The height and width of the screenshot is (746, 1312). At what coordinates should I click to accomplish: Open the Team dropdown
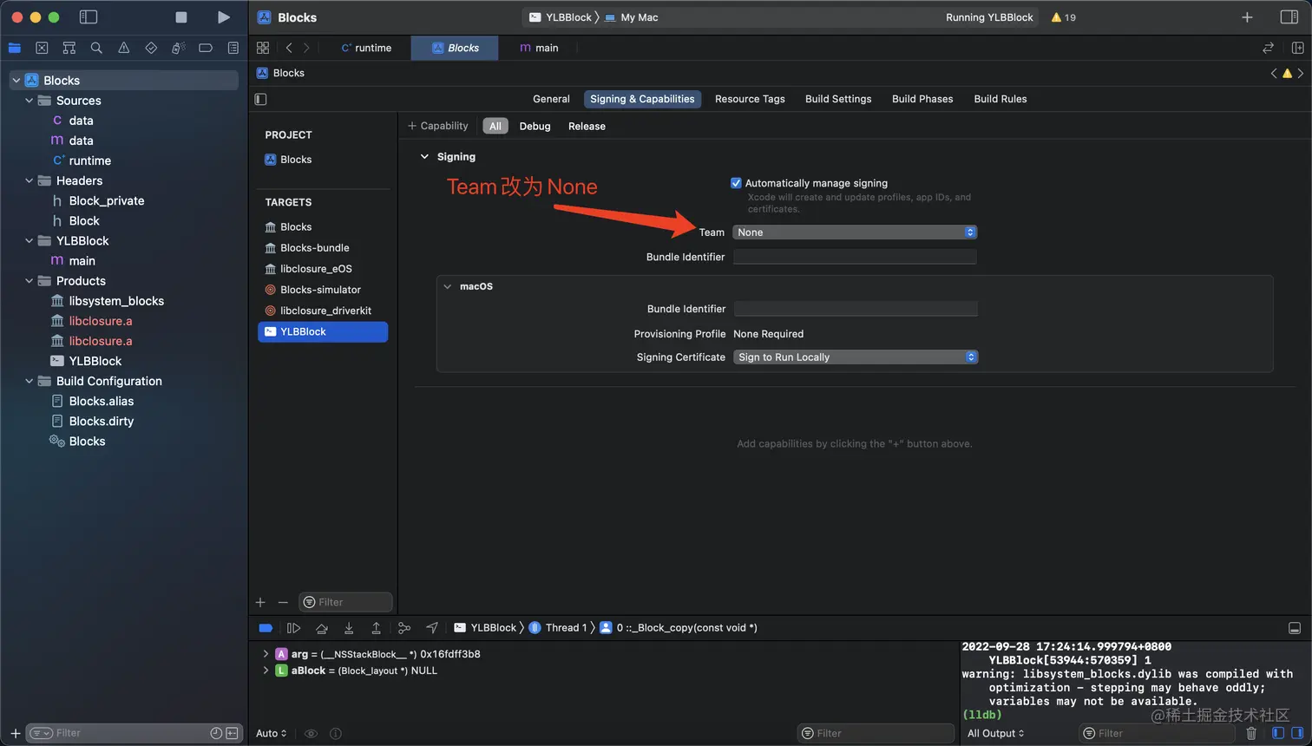pos(856,232)
